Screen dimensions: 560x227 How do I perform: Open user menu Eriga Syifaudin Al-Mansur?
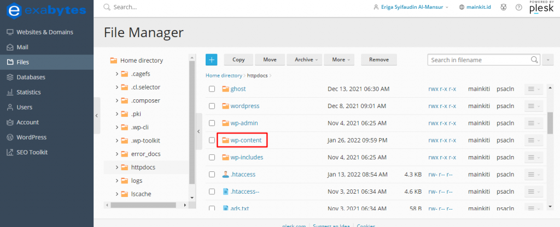pyautogui.click(x=410, y=7)
